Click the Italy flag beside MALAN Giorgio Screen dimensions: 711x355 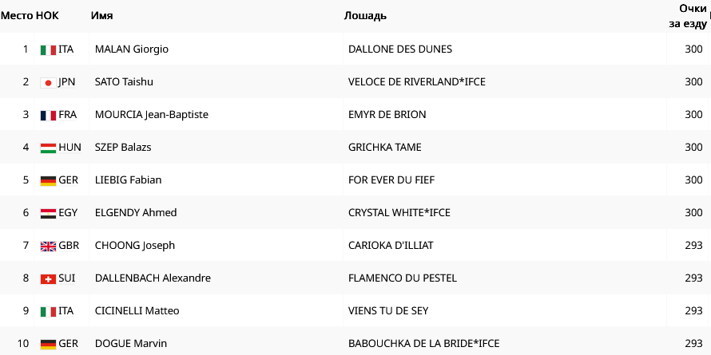pos(48,49)
